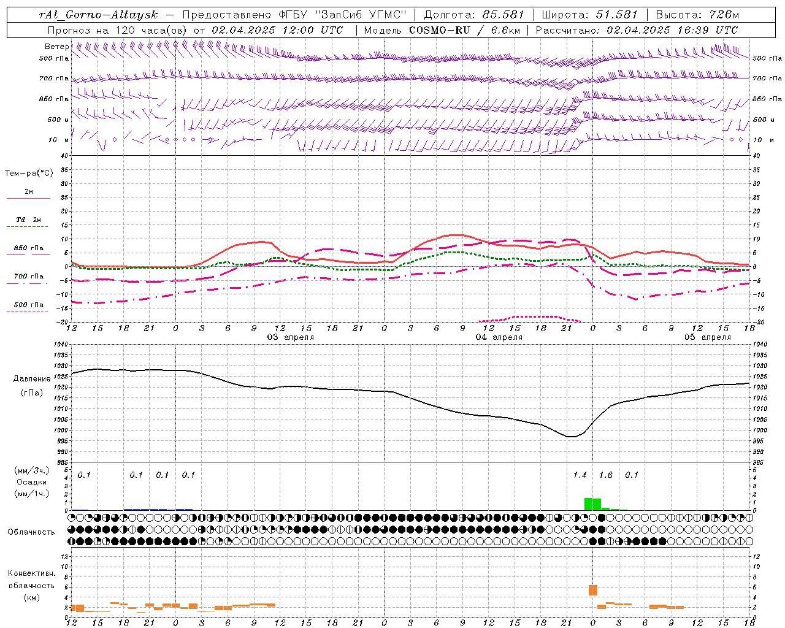Click the Давление panel title
The image size is (785, 628).
pos(31,379)
